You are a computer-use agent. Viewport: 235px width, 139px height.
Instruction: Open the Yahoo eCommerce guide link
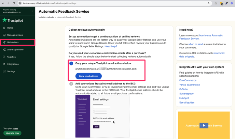pyautogui.click(x=190, y=85)
